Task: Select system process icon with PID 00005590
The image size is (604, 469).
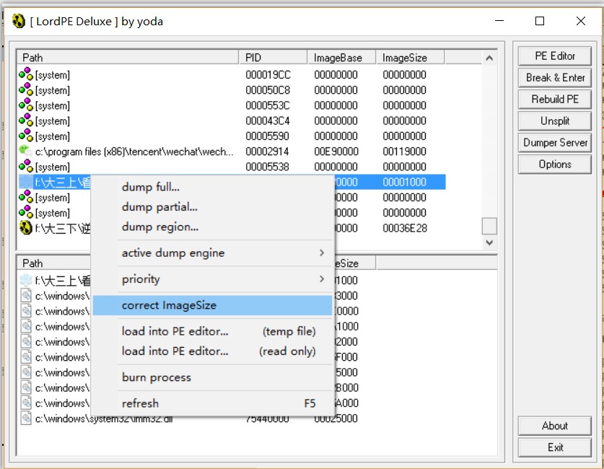Action: tap(26, 136)
